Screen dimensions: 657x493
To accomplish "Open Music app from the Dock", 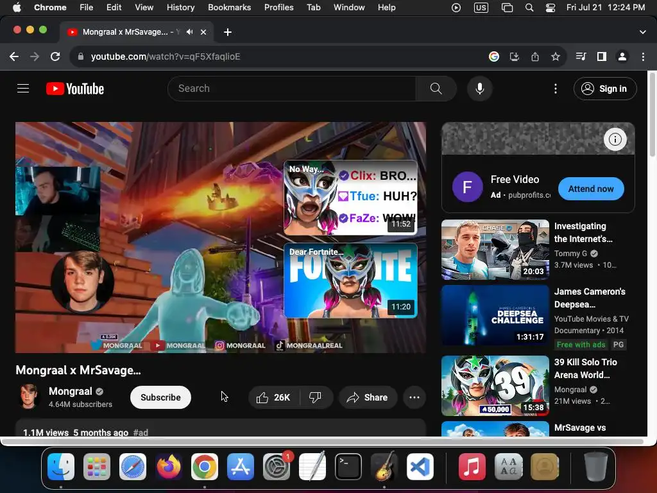I will (472, 467).
